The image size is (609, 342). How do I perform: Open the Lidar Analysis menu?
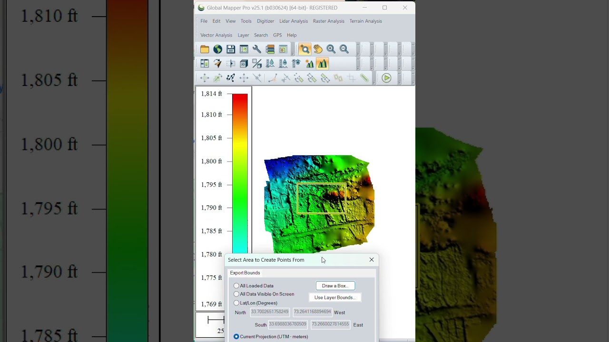pos(294,21)
